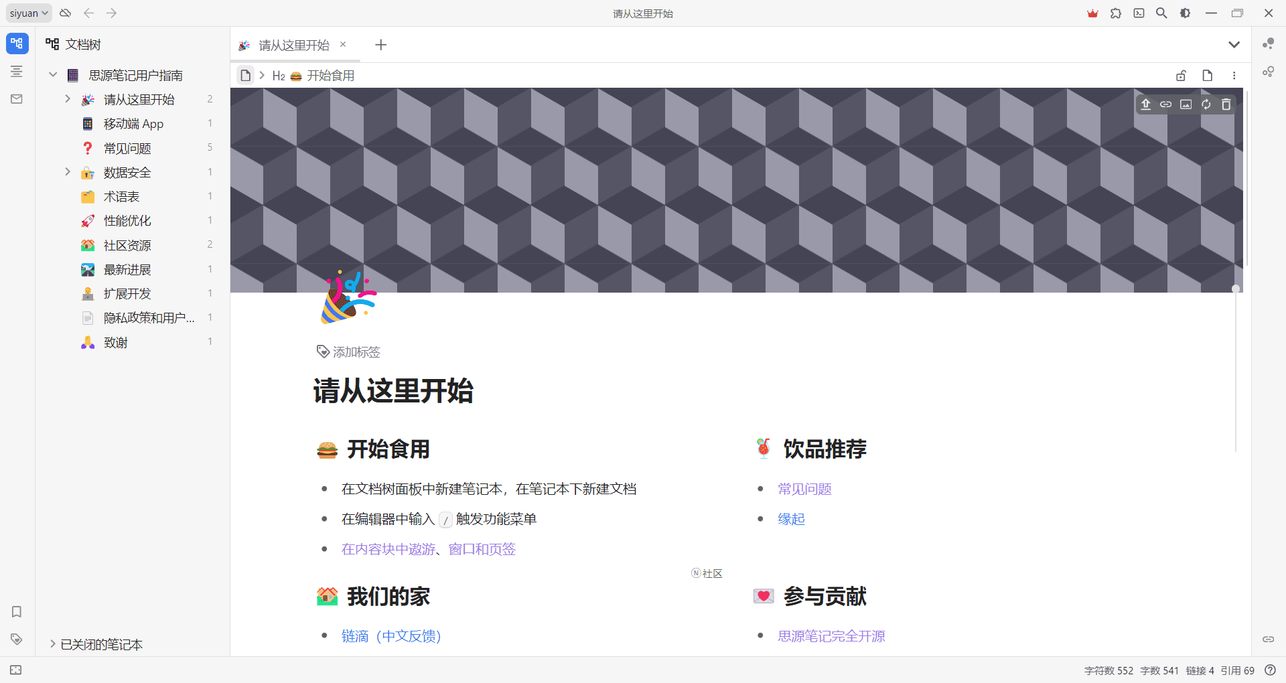Expand the 数据安全 tree item
1286x683 pixels.
coord(68,172)
